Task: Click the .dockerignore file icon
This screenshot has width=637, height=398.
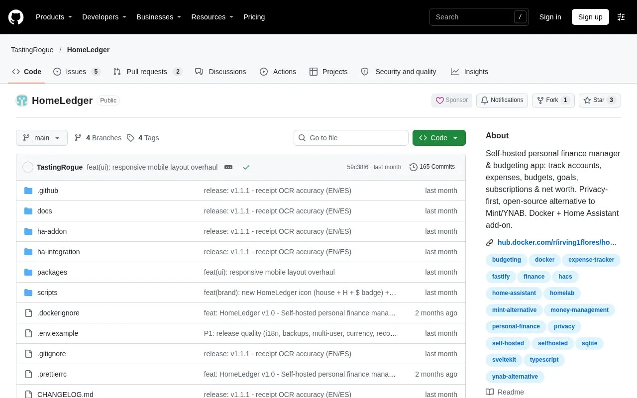Action: (28, 313)
